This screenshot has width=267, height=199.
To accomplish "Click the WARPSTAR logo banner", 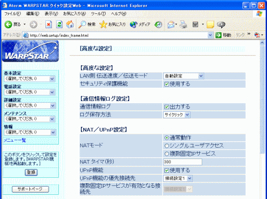I will 30,51.
